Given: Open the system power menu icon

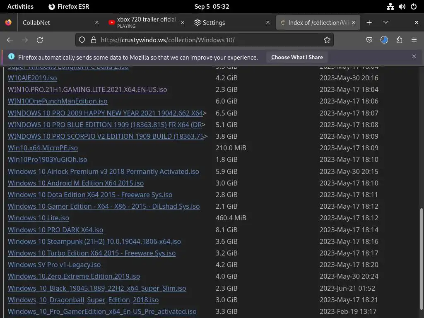Looking at the screenshot, I should click(x=414, y=7).
